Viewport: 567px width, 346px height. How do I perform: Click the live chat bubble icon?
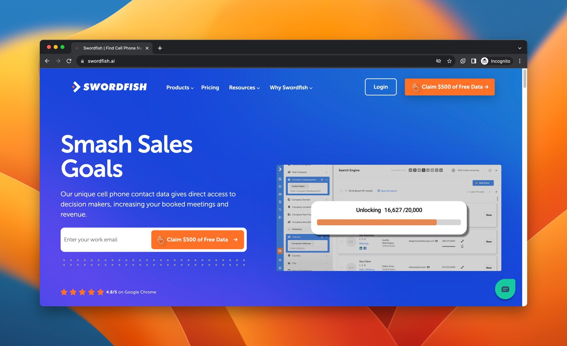[505, 289]
